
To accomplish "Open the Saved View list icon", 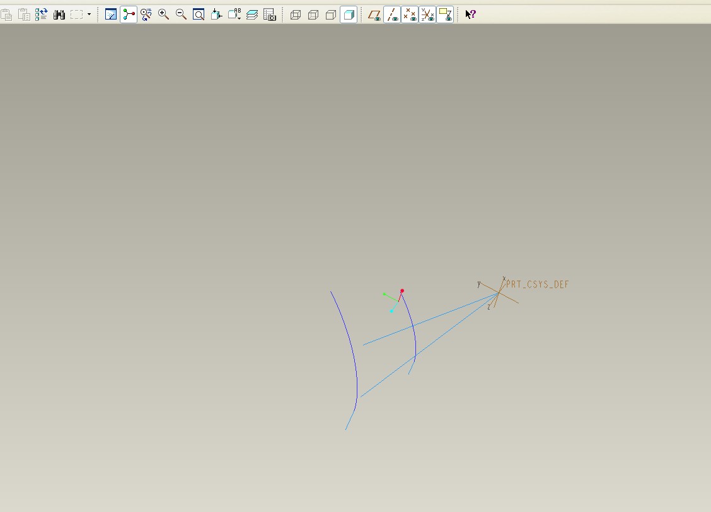I will tap(234, 15).
